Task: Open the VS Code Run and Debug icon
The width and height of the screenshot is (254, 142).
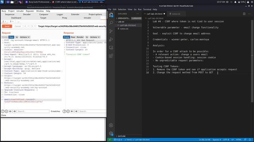Action: [111, 39]
